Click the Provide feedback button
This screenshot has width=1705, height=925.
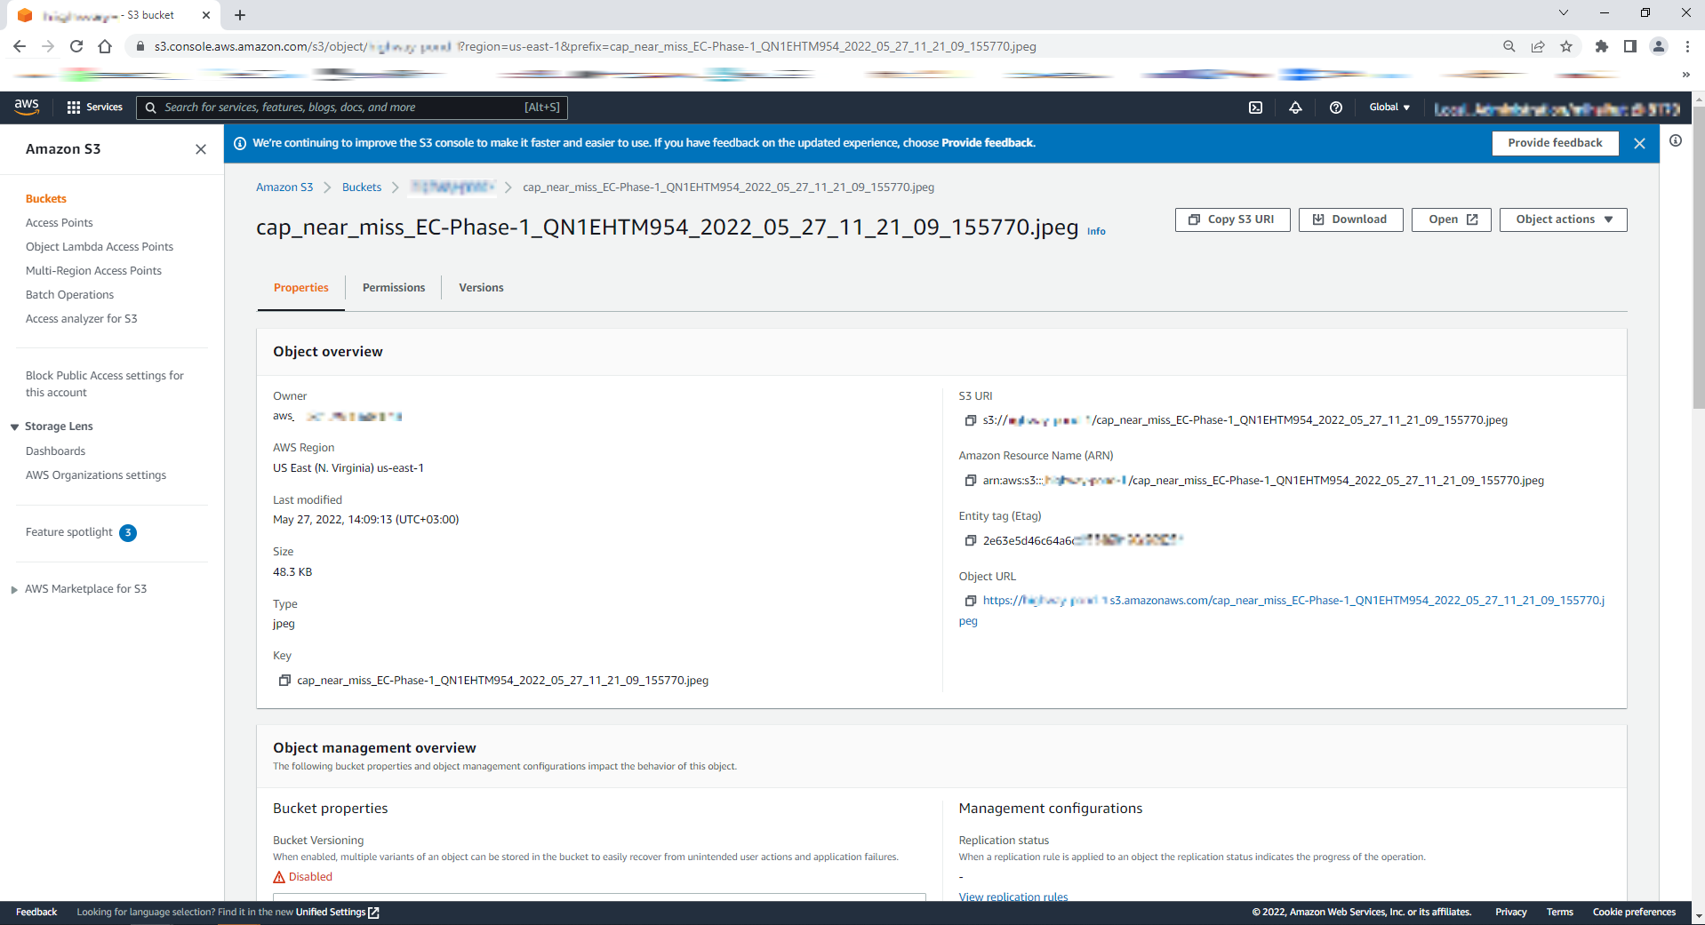pos(1555,143)
